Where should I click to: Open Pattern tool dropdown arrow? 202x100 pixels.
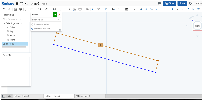coord(123,9)
